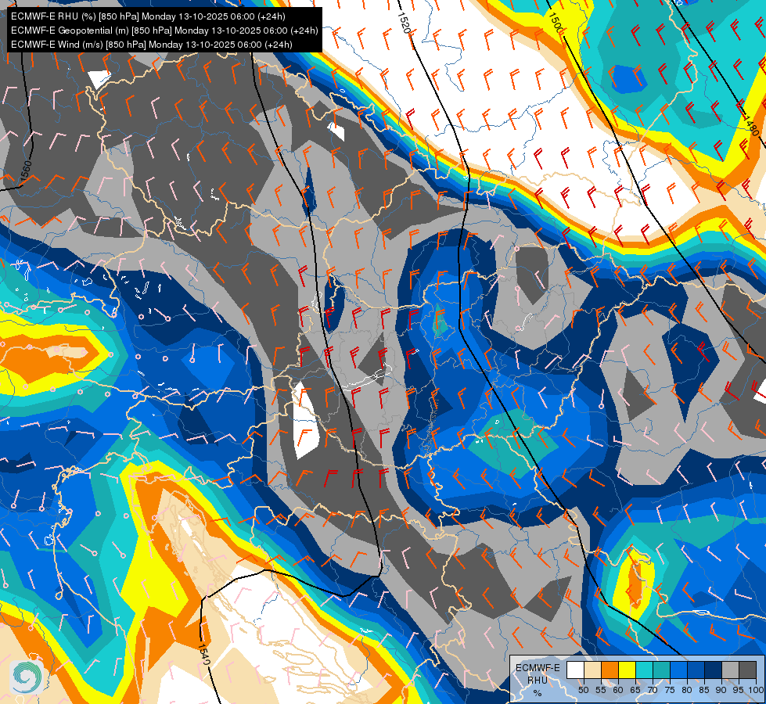This screenshot has width=766, height=704.
Task: Click the legend value 90
Action: click(x=721, y=690)
